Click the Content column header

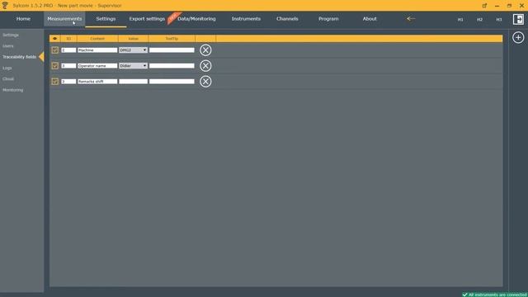(x=97, y=39)
